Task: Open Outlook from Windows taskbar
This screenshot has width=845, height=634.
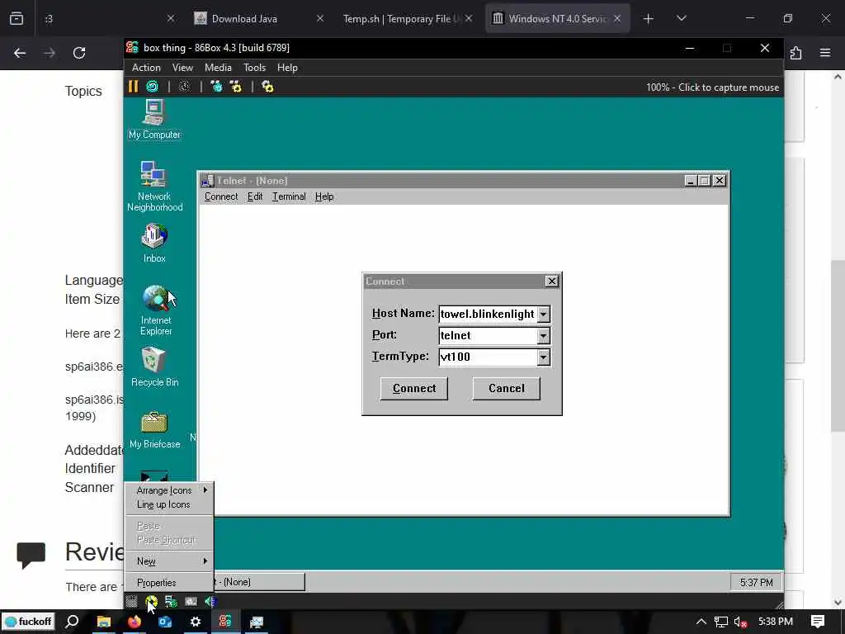Action: (165, 622)
